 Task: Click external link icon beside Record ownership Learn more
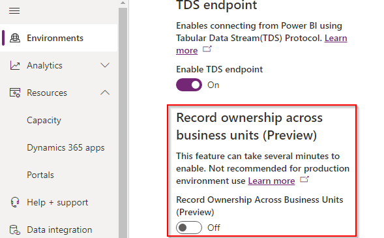point(304,179)
